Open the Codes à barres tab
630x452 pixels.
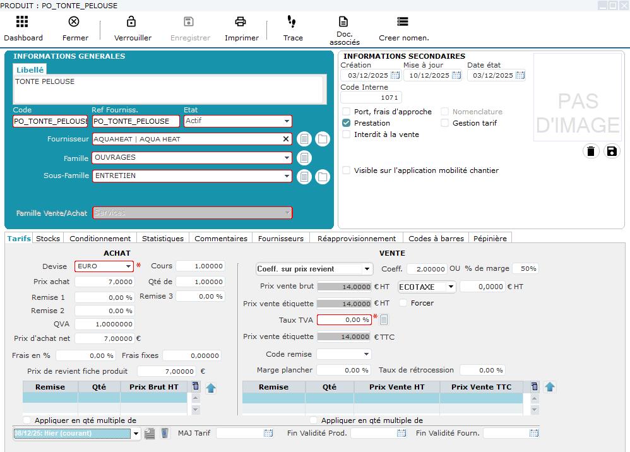(x=436, y=239)
